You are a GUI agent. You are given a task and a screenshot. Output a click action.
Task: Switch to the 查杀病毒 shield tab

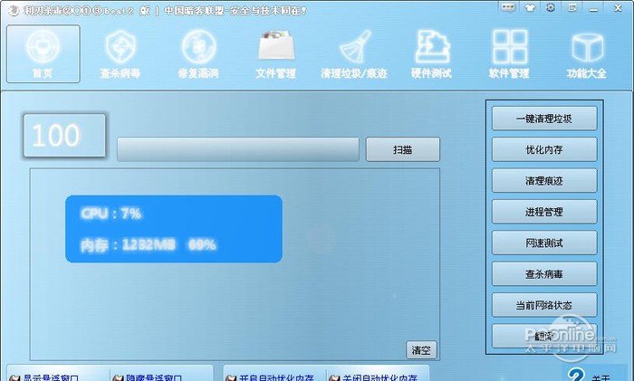(120, 54)
